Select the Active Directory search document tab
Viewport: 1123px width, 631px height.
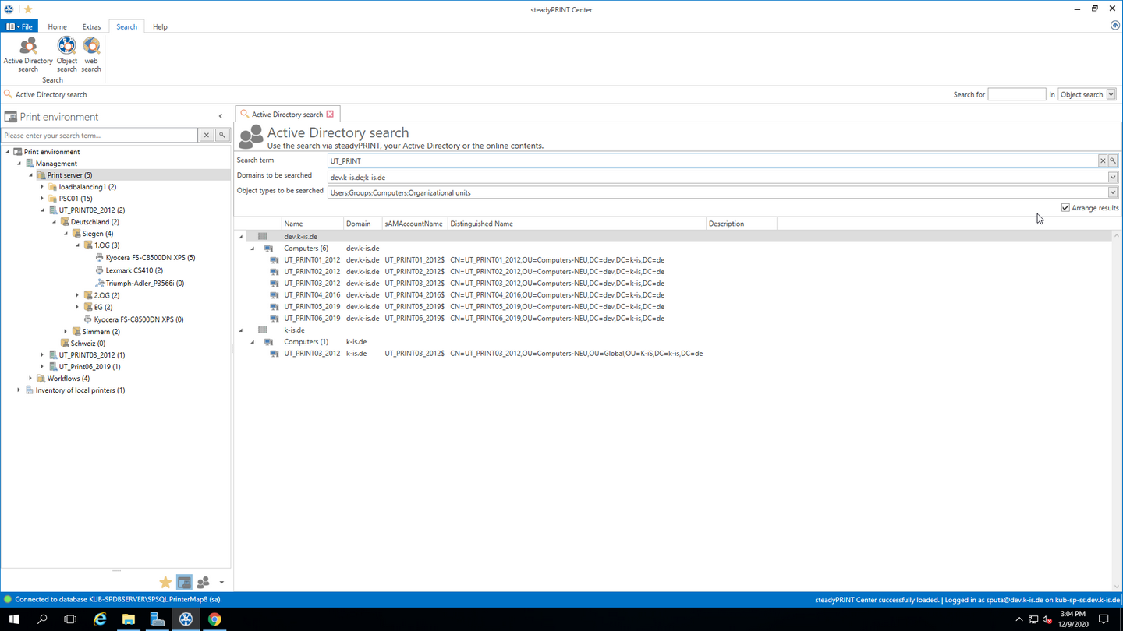pyautogui.click(x=286, y=114)
